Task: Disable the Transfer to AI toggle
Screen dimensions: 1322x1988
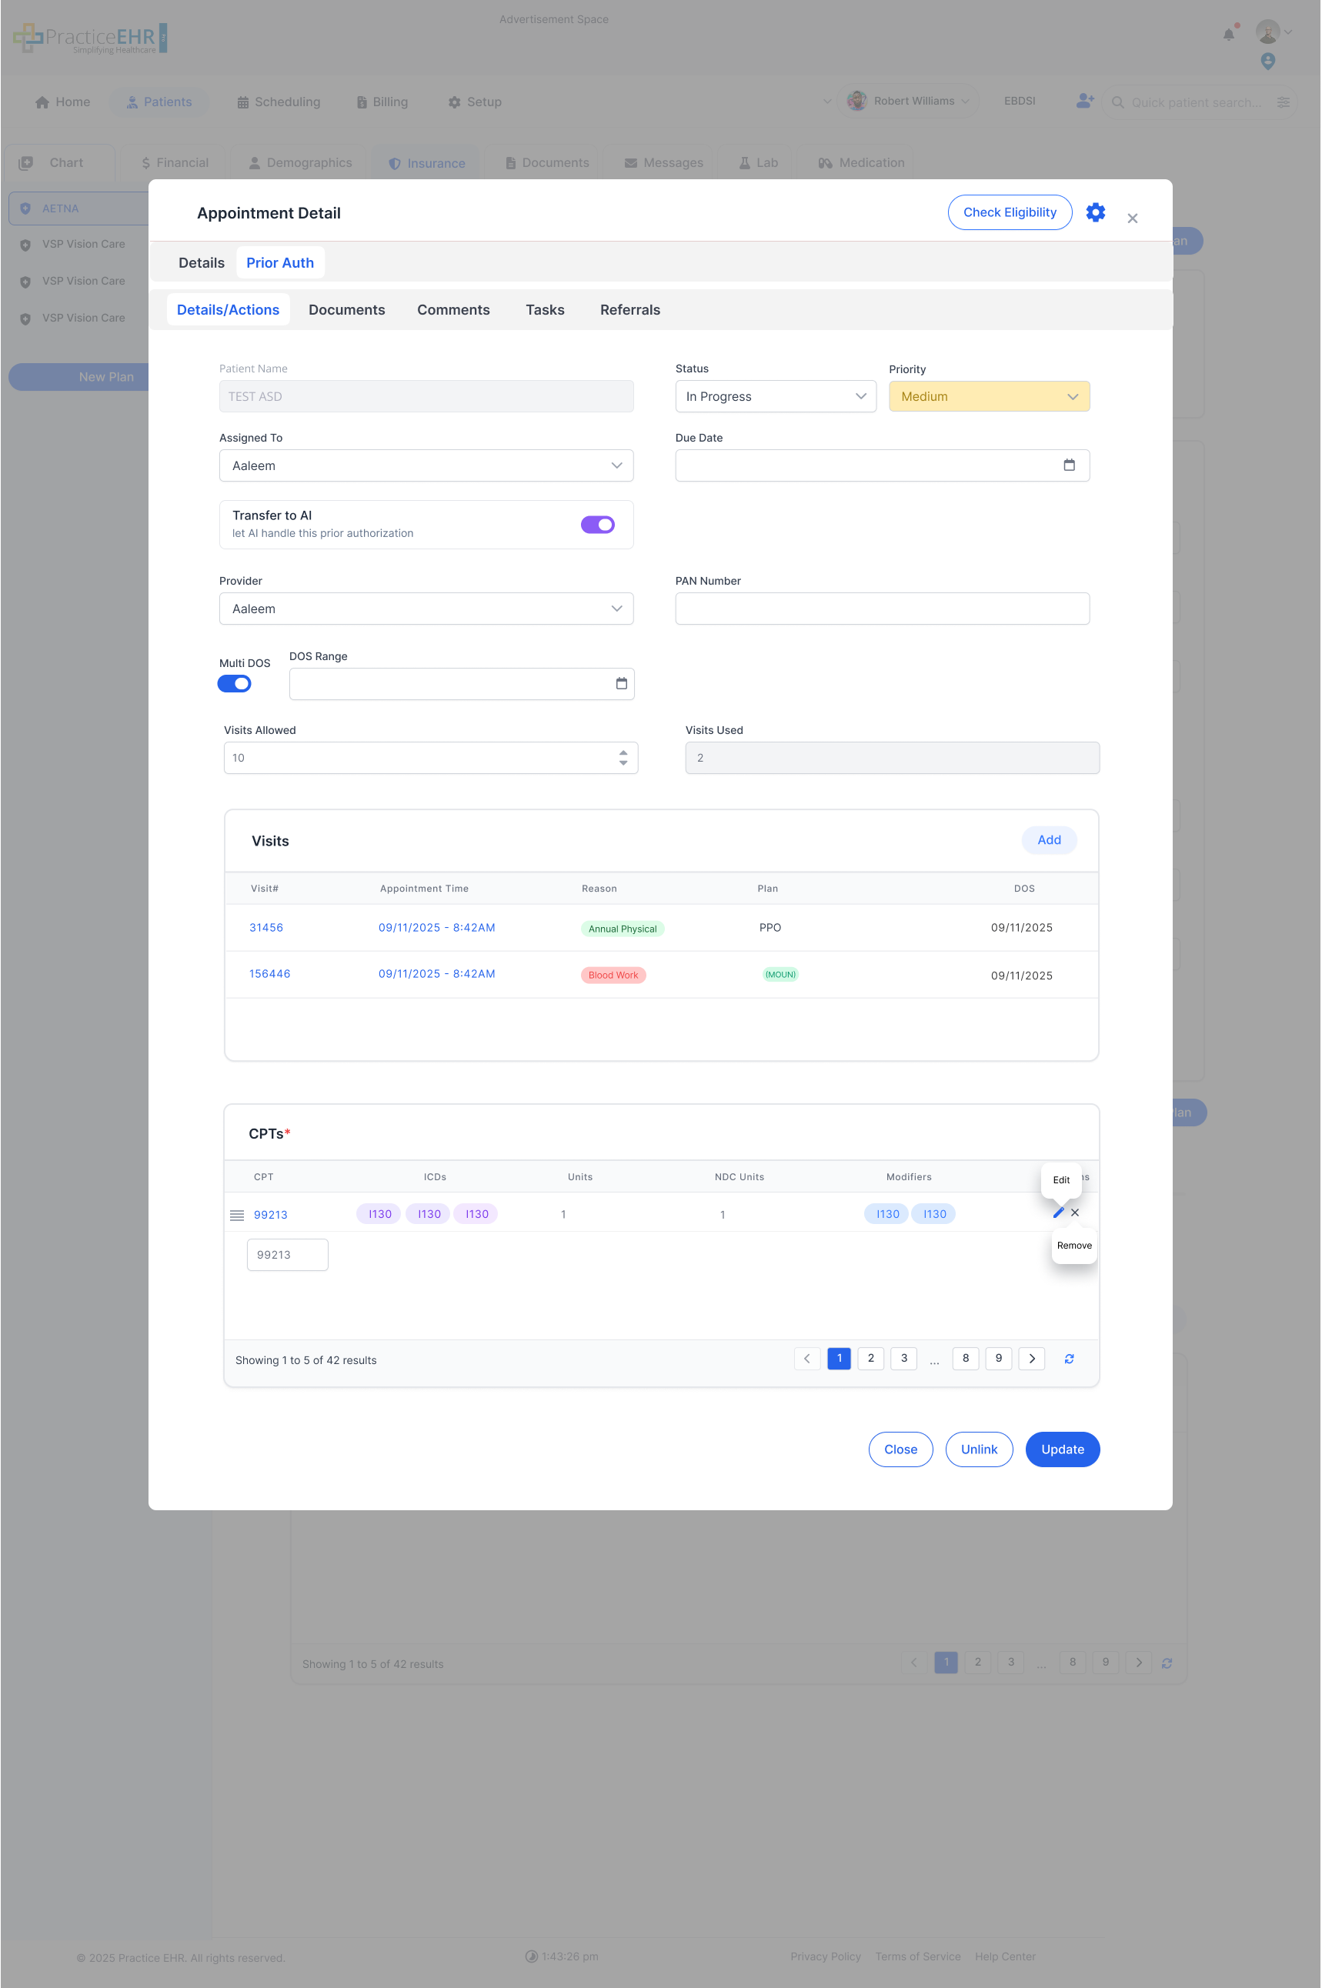Action: [598, 524]
